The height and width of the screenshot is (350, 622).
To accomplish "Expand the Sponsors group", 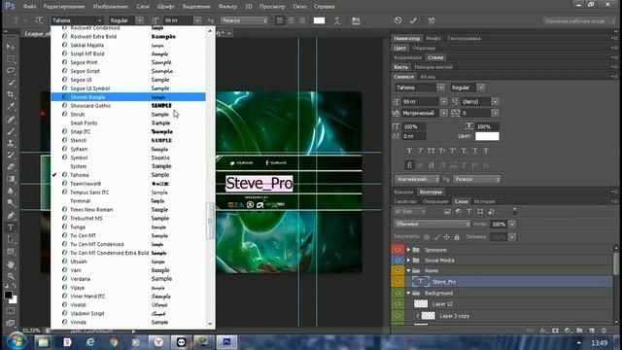I will 408,250.
